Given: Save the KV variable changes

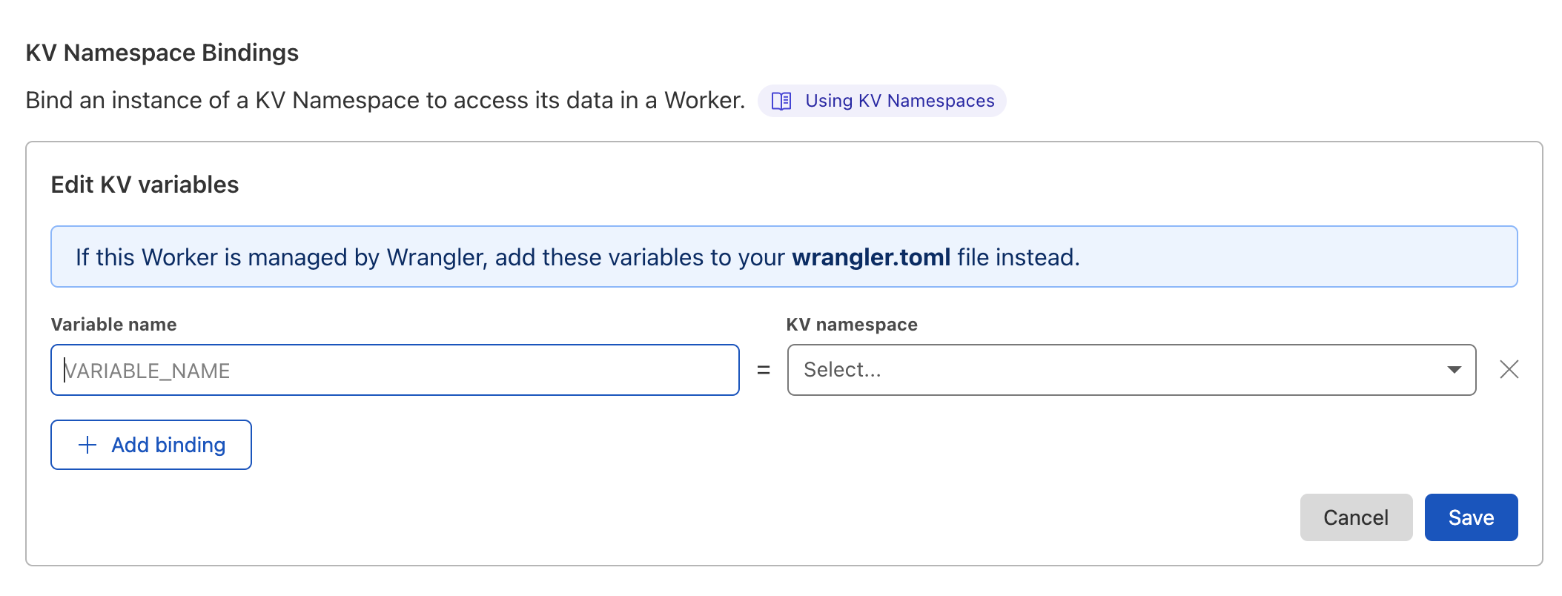Looking at the screenshot, I should pos(1471,517).
